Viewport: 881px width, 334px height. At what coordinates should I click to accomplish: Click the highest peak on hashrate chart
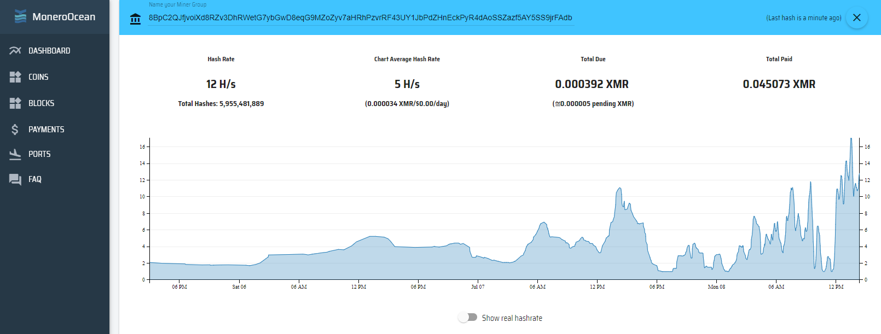(x=851, y=139)
